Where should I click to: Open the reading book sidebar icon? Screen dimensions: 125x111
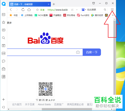click(3, 30)
